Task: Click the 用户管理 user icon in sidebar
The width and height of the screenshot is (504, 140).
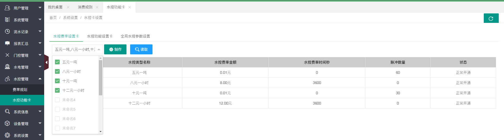Action: pos(7,8)
